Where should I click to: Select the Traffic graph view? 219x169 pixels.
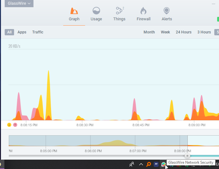click(38, 32)
